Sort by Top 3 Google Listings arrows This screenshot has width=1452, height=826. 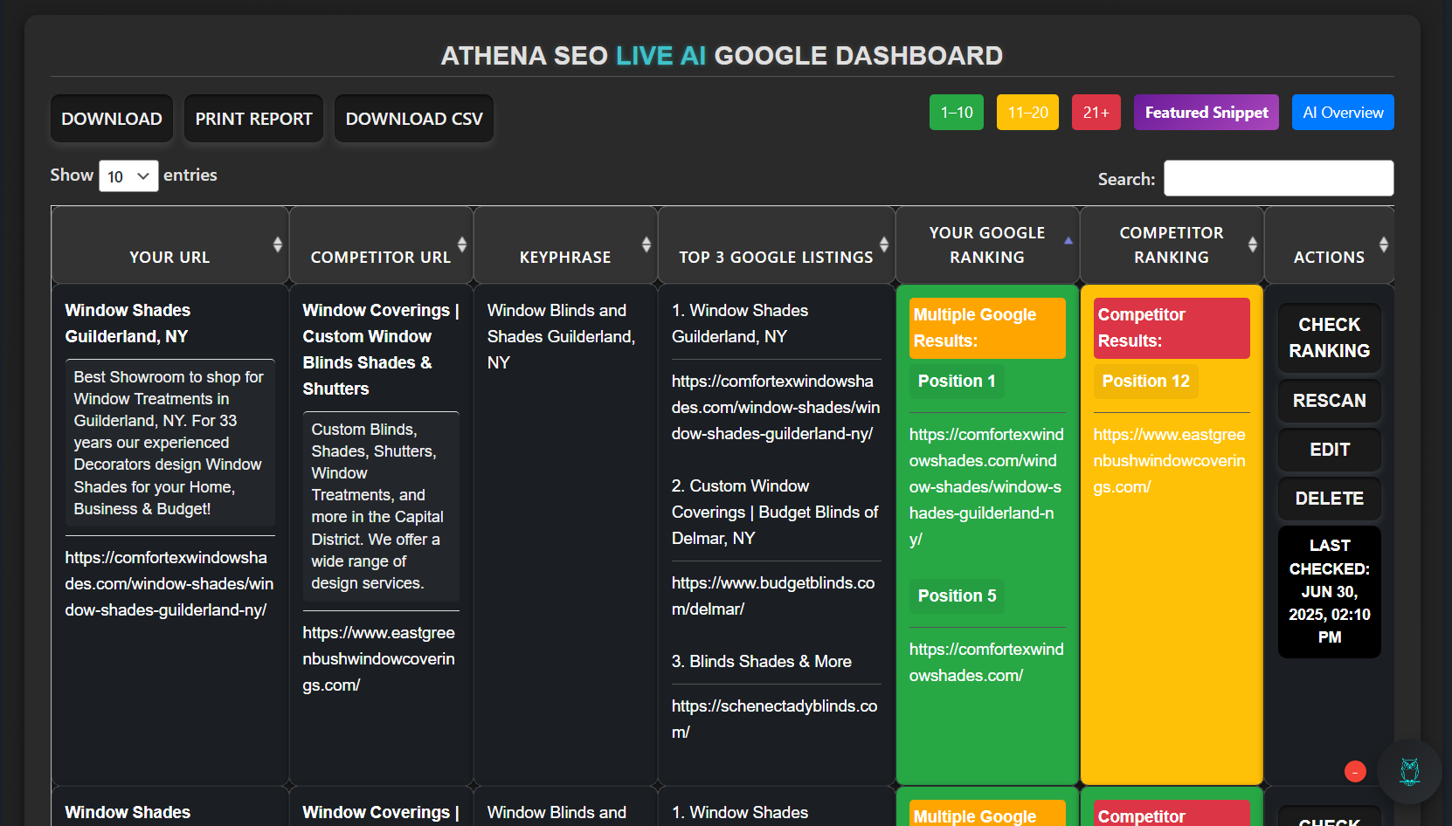[x=884, y=244]
